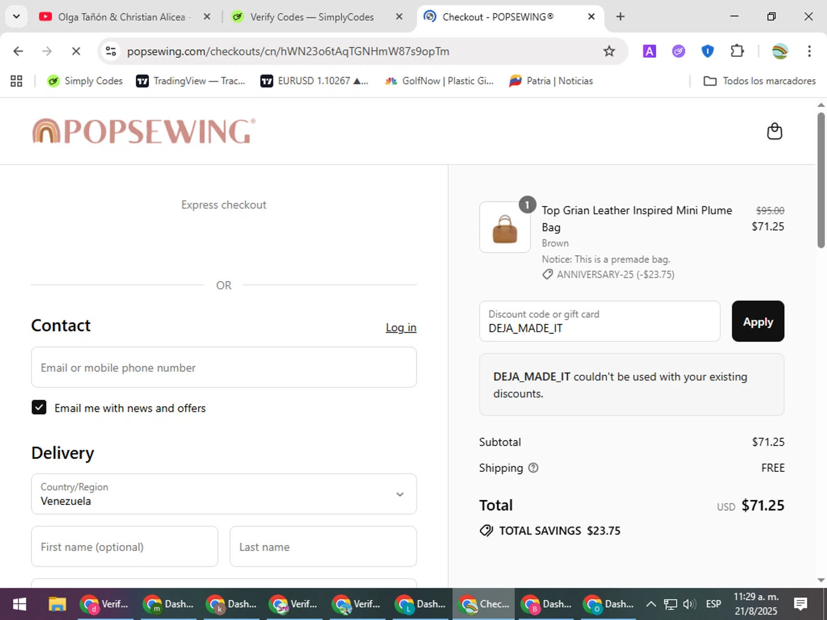Open the taskbar notification center icon
The width and height of the screenshot is (827, 620).
pos(801,604)
